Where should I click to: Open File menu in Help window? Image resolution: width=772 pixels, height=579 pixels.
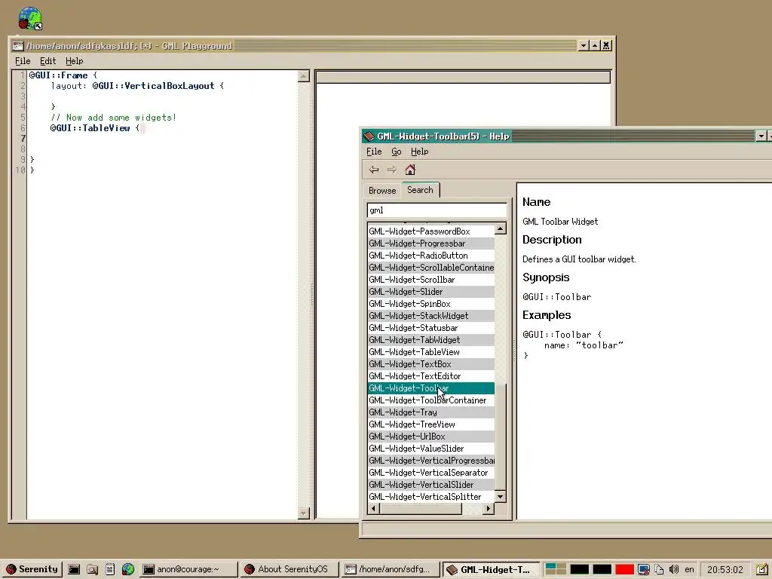coord(374,152)
